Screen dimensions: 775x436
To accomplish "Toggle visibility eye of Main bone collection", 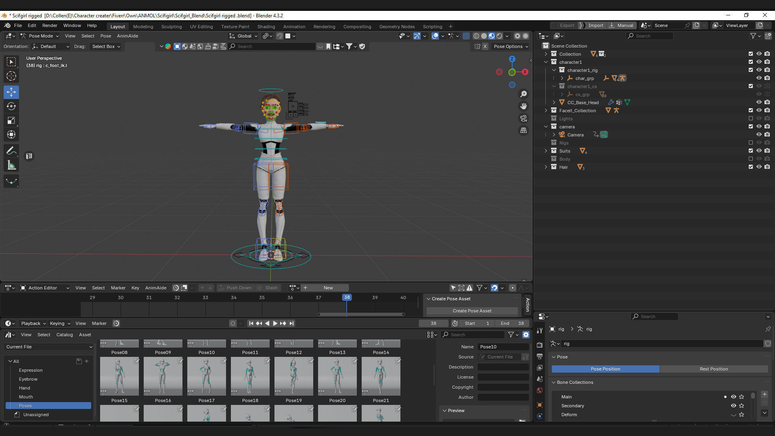I will click(733, 397).
